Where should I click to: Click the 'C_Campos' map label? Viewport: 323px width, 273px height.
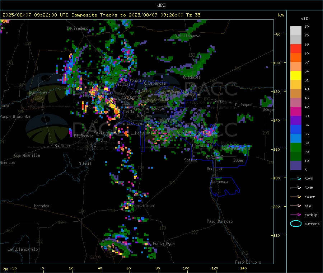tap(244, 105)
